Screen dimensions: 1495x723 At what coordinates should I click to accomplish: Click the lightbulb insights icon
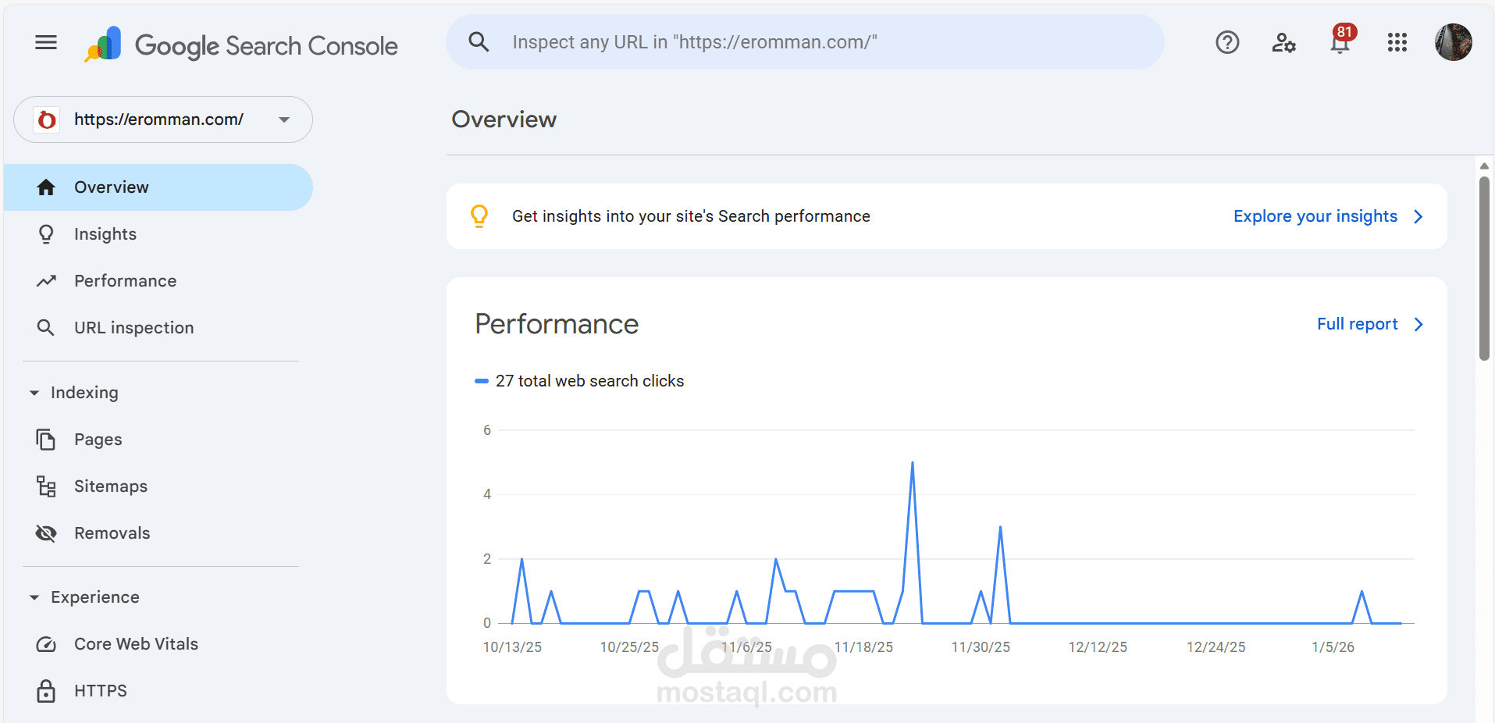point(479,216)
